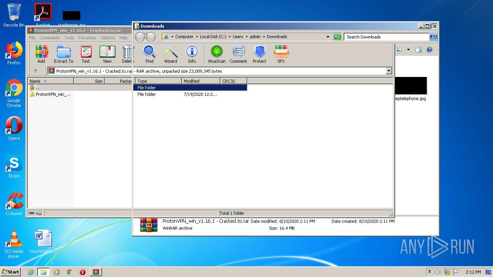Viewport: 493px width, 277px height.
Task: Sort by the Name column header
Action: [50, 81]
